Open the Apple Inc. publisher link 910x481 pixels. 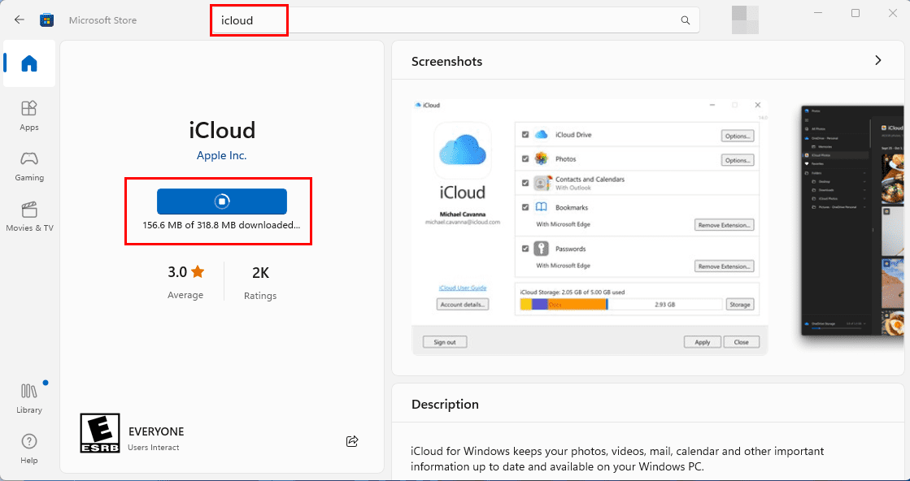click(x=222, y=155)
